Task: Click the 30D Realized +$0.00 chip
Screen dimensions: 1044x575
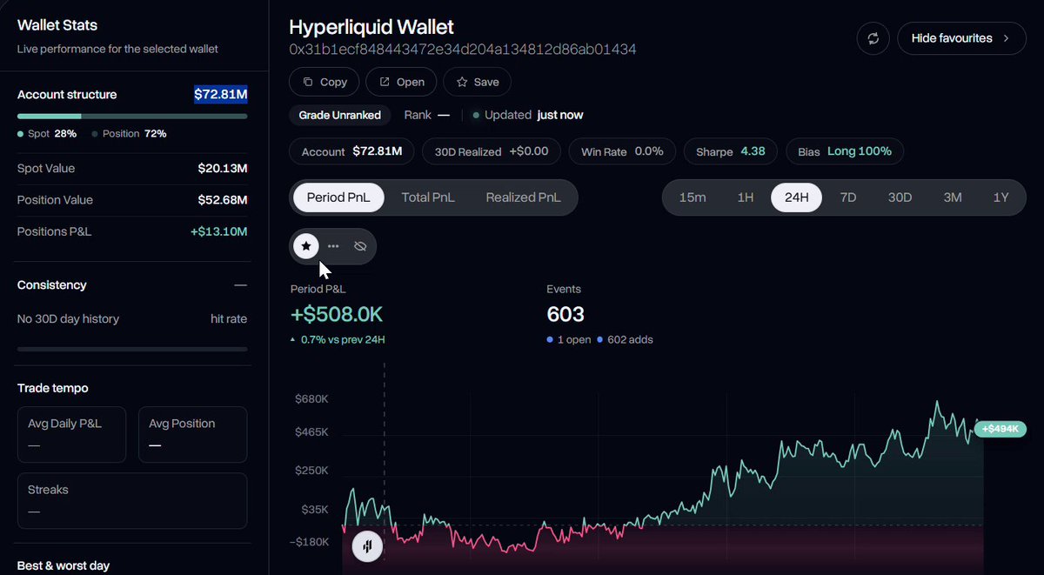Action: pyautogui.click(x=492, y=151)
